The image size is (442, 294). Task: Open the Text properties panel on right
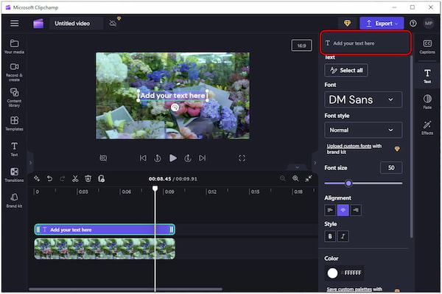427,76
